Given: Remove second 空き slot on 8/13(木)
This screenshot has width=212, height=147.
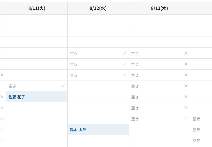Looking at the screenshot, I should pyautogui.click(x=186, y=64).
